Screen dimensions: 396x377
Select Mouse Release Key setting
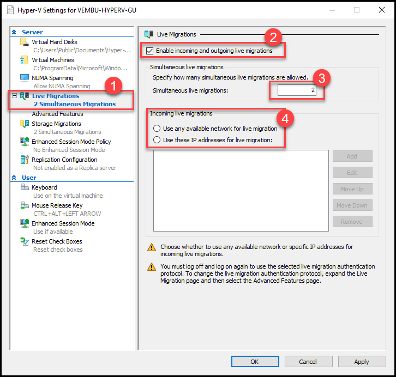click(57, 205)
